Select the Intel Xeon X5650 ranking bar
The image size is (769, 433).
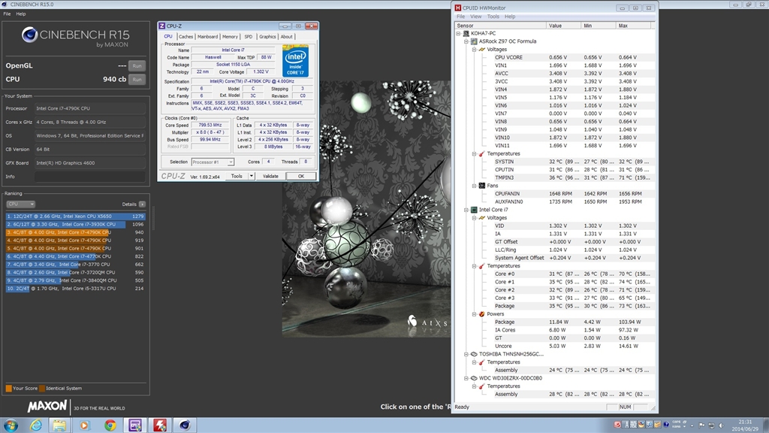(75, 216)
